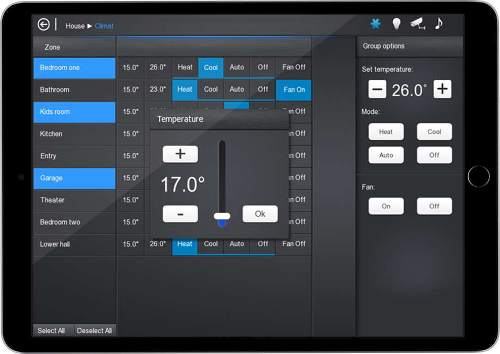Select Heat mode for Bedroom one
Screen dimensions: 500x354
tap(185, 67)
